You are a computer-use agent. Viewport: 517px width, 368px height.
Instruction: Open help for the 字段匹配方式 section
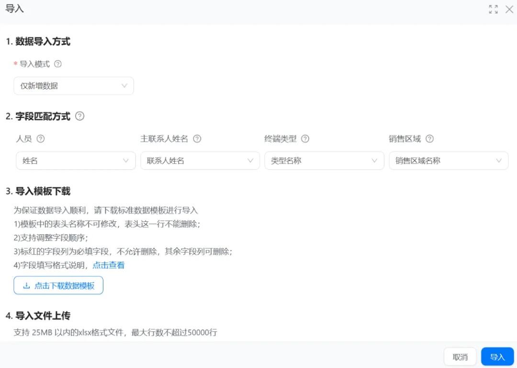80,115
